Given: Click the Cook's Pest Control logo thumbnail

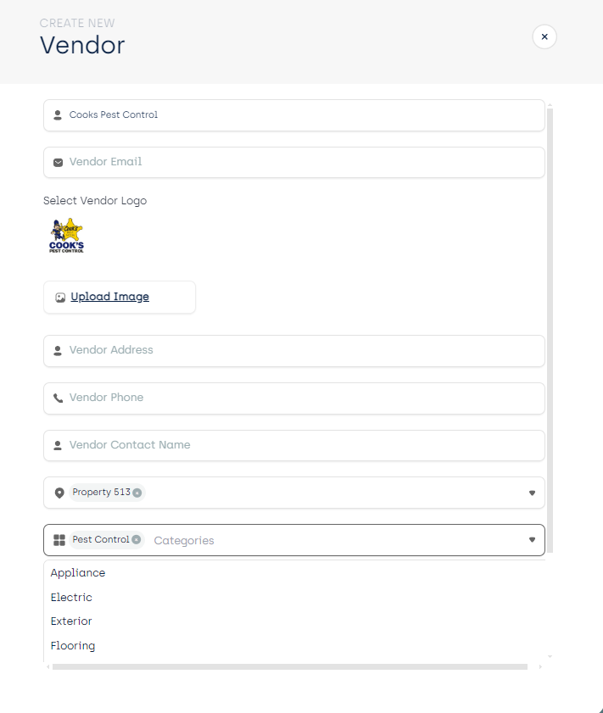Looking at the screenshot, I should [66, 236].
